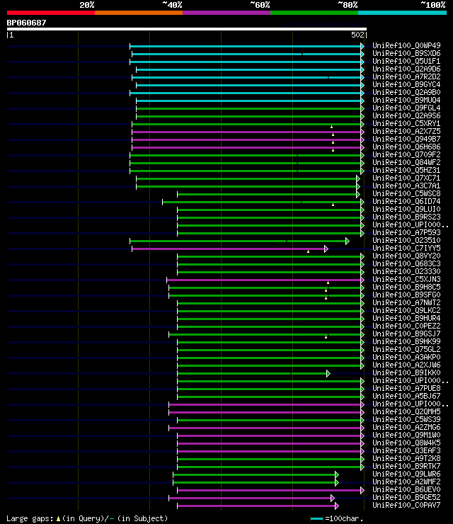The height and width of the screenshot is (524, 453).
Task: Click the UniRef100_B6UEV0 label
Action: 406,489
